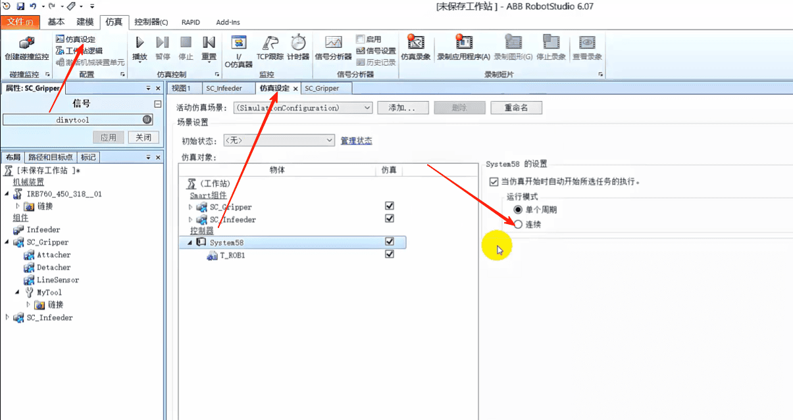793x420 pixels.
Task: Enable the Signal Analyzer 启用 checkbox
Action: click(x=361, y=39)
